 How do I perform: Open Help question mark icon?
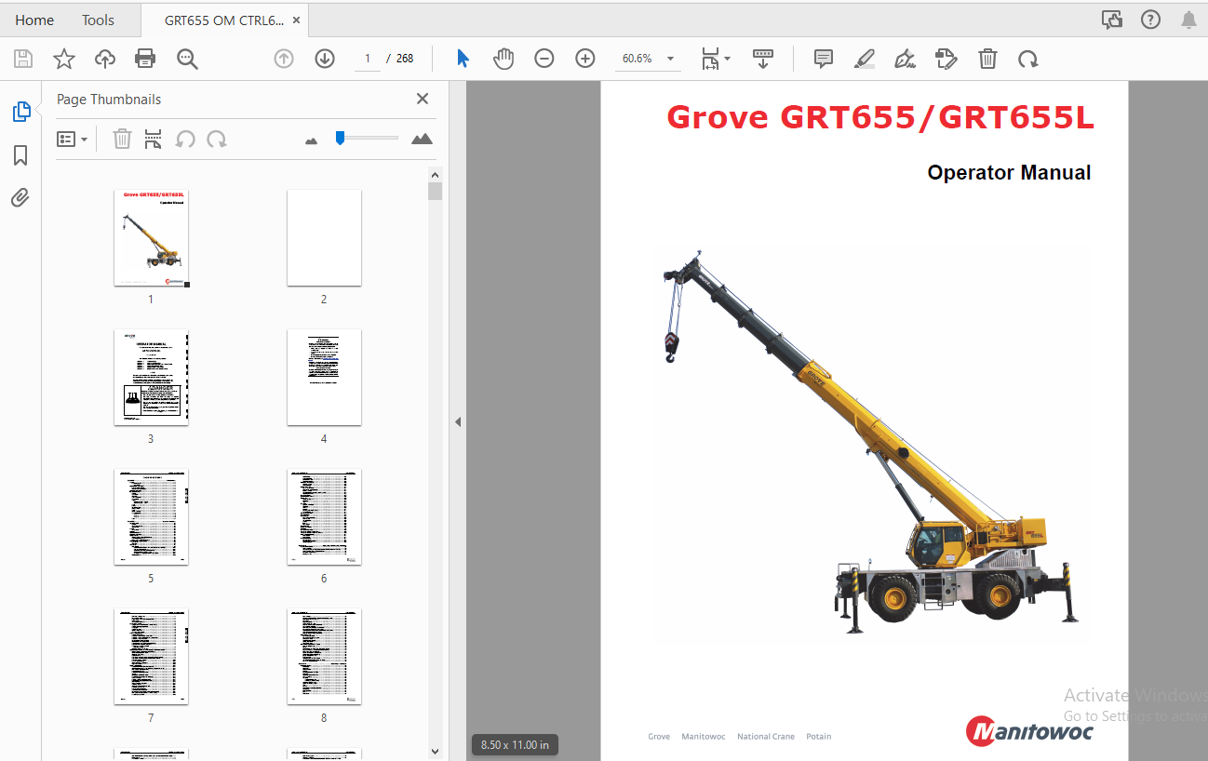1150,20
